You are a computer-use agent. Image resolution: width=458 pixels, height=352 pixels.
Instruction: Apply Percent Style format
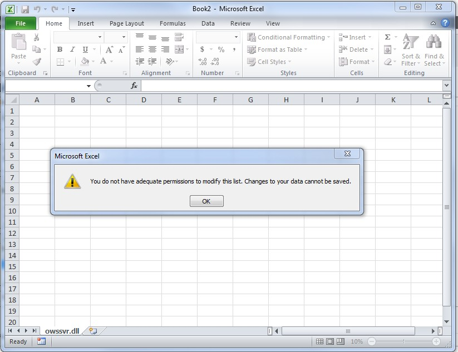221,49
